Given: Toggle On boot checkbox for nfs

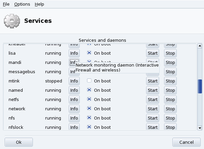Looking at the screenshot, I should [89, 118].
